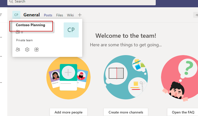
Task: Click the add people illustration
Action: [68, 77]
